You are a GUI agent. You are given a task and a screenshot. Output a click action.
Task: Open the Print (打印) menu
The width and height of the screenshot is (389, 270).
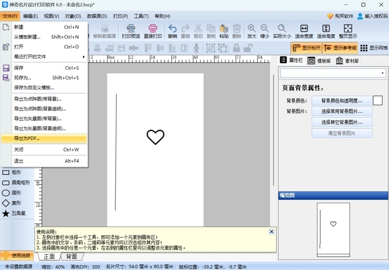(120, 16)
